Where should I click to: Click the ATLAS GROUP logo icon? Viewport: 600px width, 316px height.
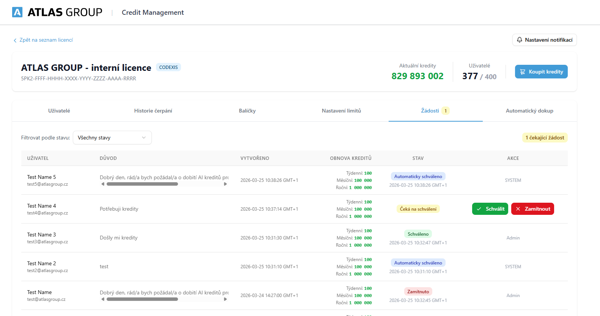[x=17, y=12]
